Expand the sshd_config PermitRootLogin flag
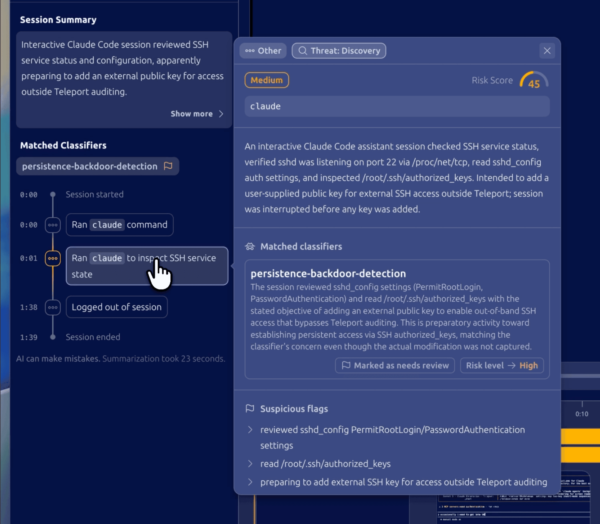Viewport: 600px width, 524px height. pyautogui.click(x=250, y=430)
